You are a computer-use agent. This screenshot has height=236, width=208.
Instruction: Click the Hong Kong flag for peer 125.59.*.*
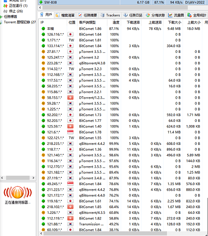pos(70,126)
